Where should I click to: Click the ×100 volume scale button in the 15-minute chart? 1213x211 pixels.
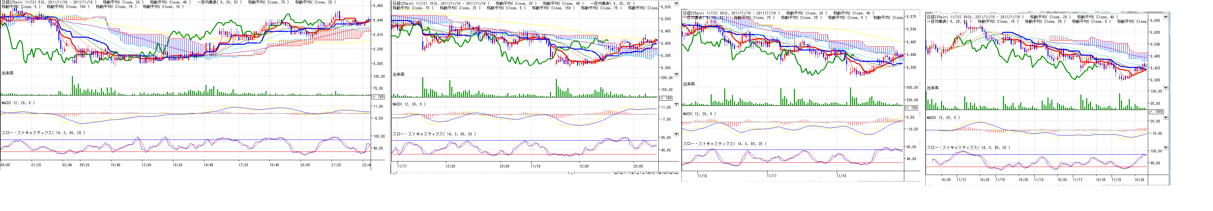tap(665, 98)
